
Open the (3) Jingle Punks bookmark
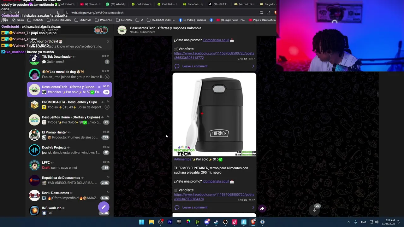pyautogui.click(x=230, y=20)
